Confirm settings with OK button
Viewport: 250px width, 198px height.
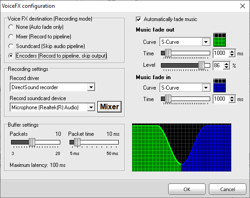click(x=187, y=189)
